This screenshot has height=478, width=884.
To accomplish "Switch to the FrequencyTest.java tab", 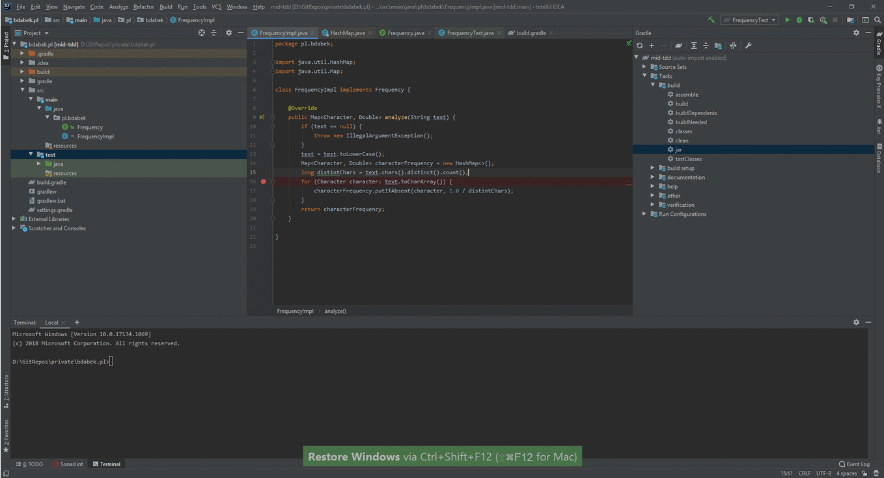I will [470, 33].
